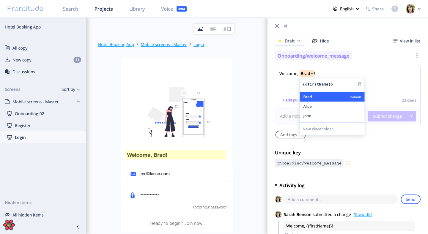Open the Sort by dropdown

71,89
